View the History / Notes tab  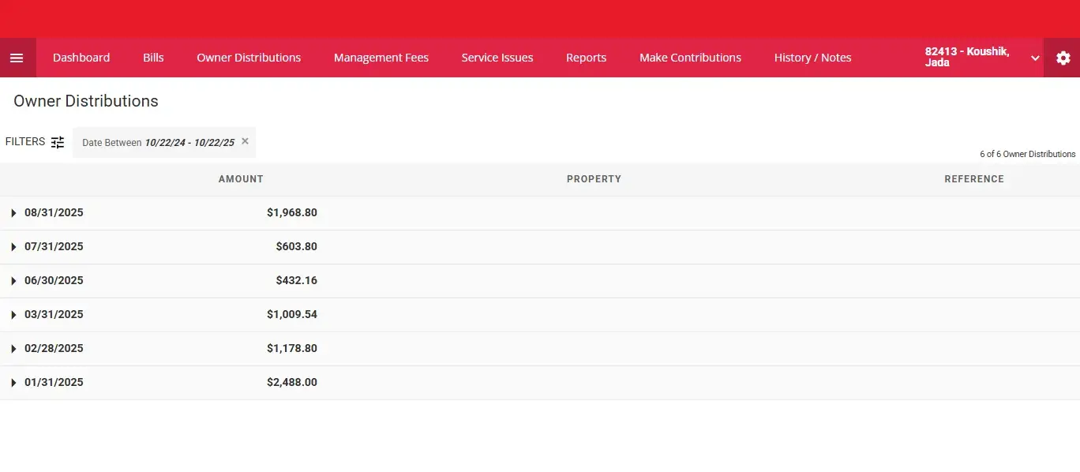(x=812, y=58)
